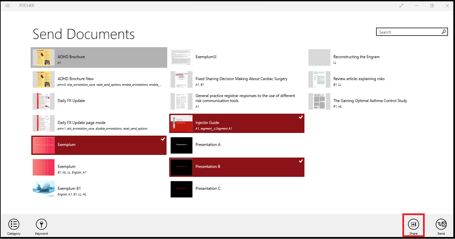
Task: Deselect the Exemplum document
Action: pos(99,145)
